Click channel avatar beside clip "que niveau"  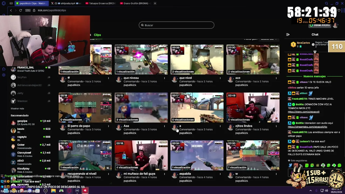coord(119,79)
